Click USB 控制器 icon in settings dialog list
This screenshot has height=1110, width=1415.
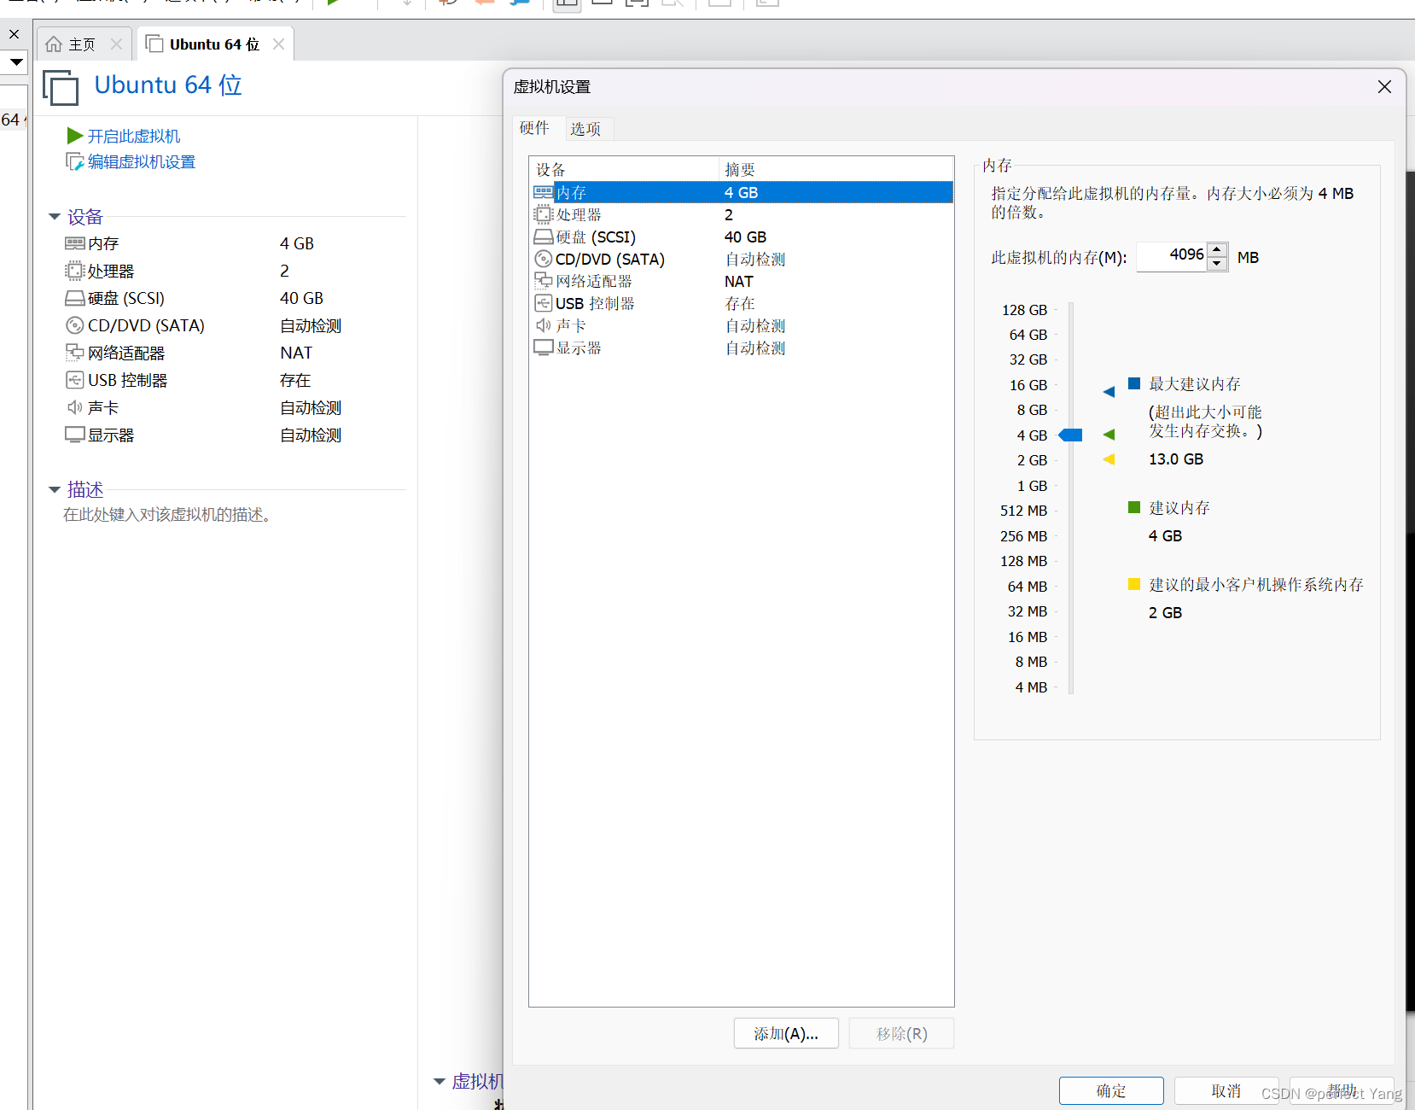(544, 303)
